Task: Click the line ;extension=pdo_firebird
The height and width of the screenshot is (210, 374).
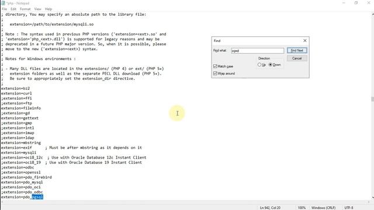Action: [26, 177]
